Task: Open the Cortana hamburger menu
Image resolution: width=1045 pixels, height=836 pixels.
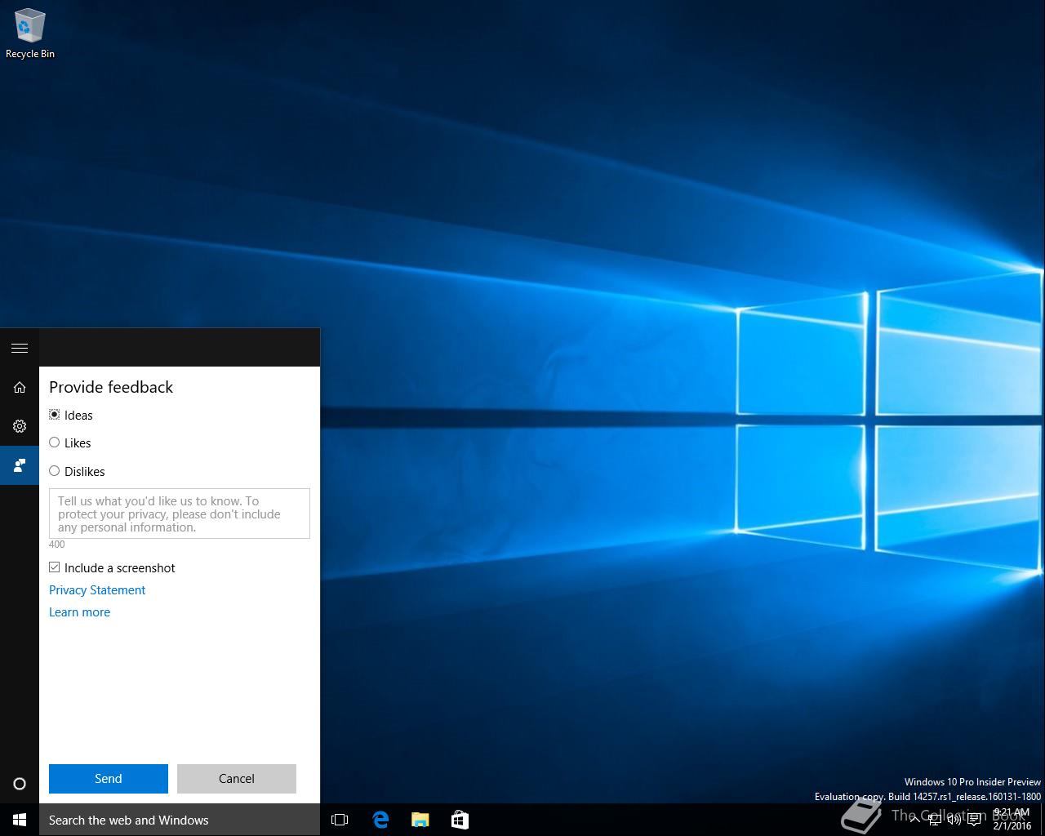Action: click(x=20, y=349)
